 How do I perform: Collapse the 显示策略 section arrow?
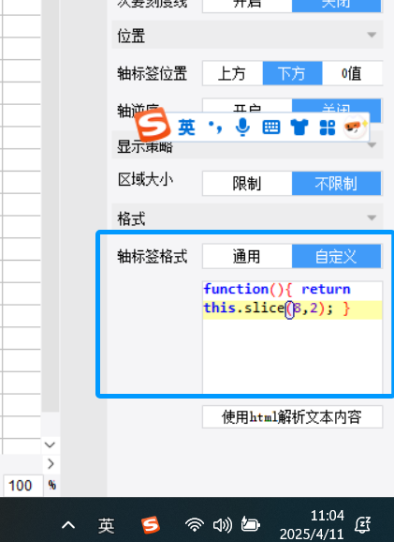point(372,145)
